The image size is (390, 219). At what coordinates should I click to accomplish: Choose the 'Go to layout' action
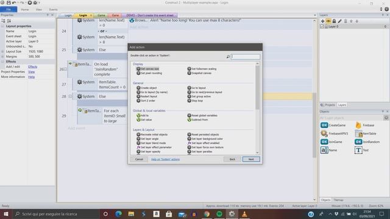point(196,88)
